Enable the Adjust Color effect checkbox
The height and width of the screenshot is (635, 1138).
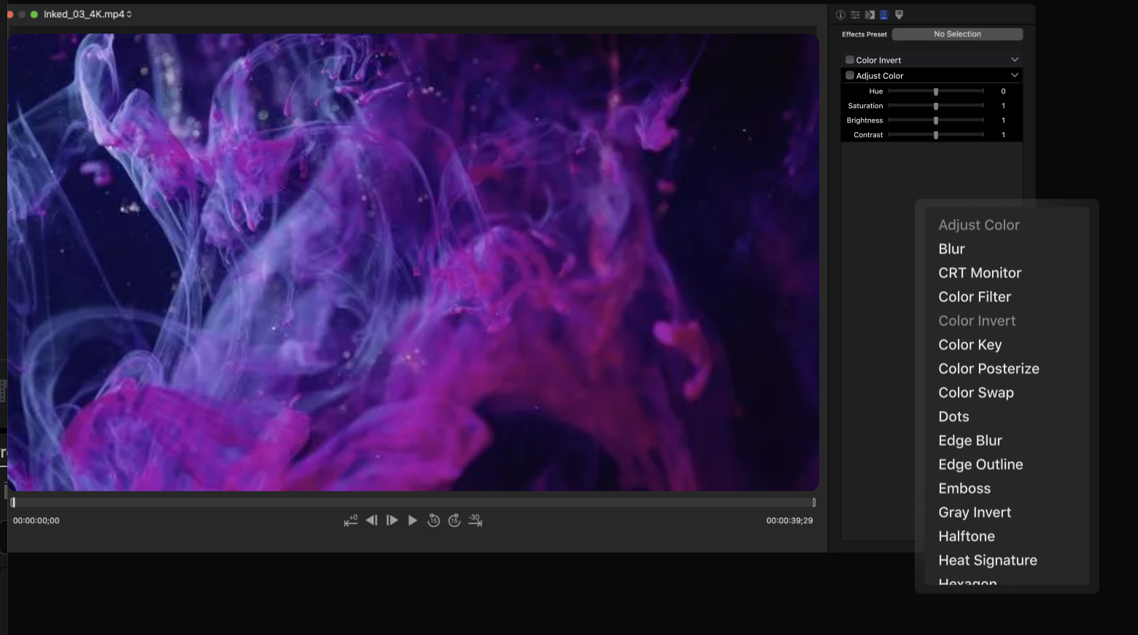pos(850,75)
